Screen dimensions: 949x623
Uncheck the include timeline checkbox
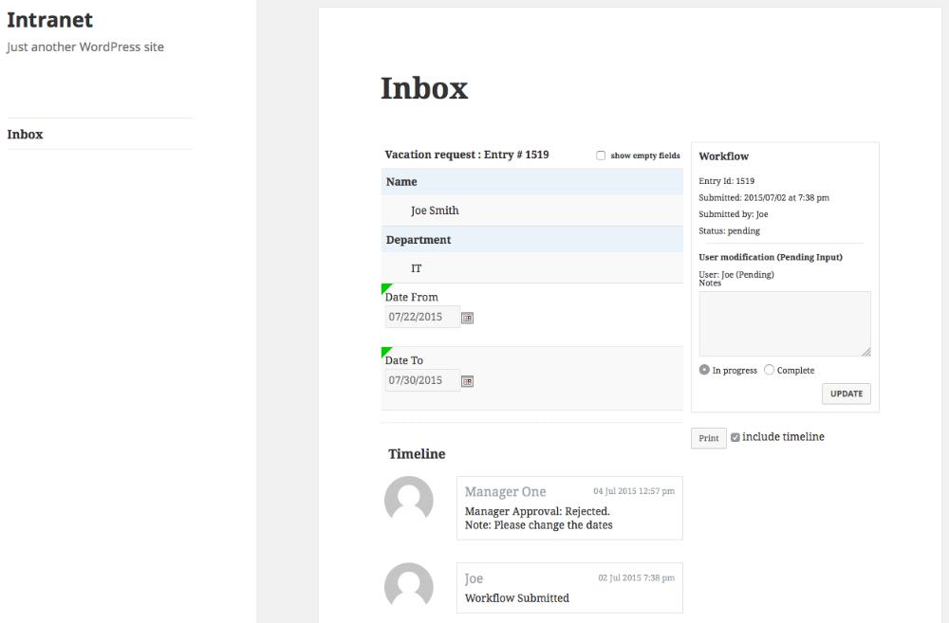[x=735, y=437]
